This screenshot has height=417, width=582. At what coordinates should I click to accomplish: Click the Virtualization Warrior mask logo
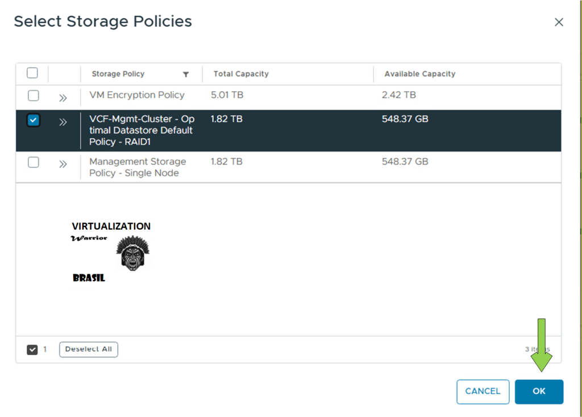coord(132,253)
